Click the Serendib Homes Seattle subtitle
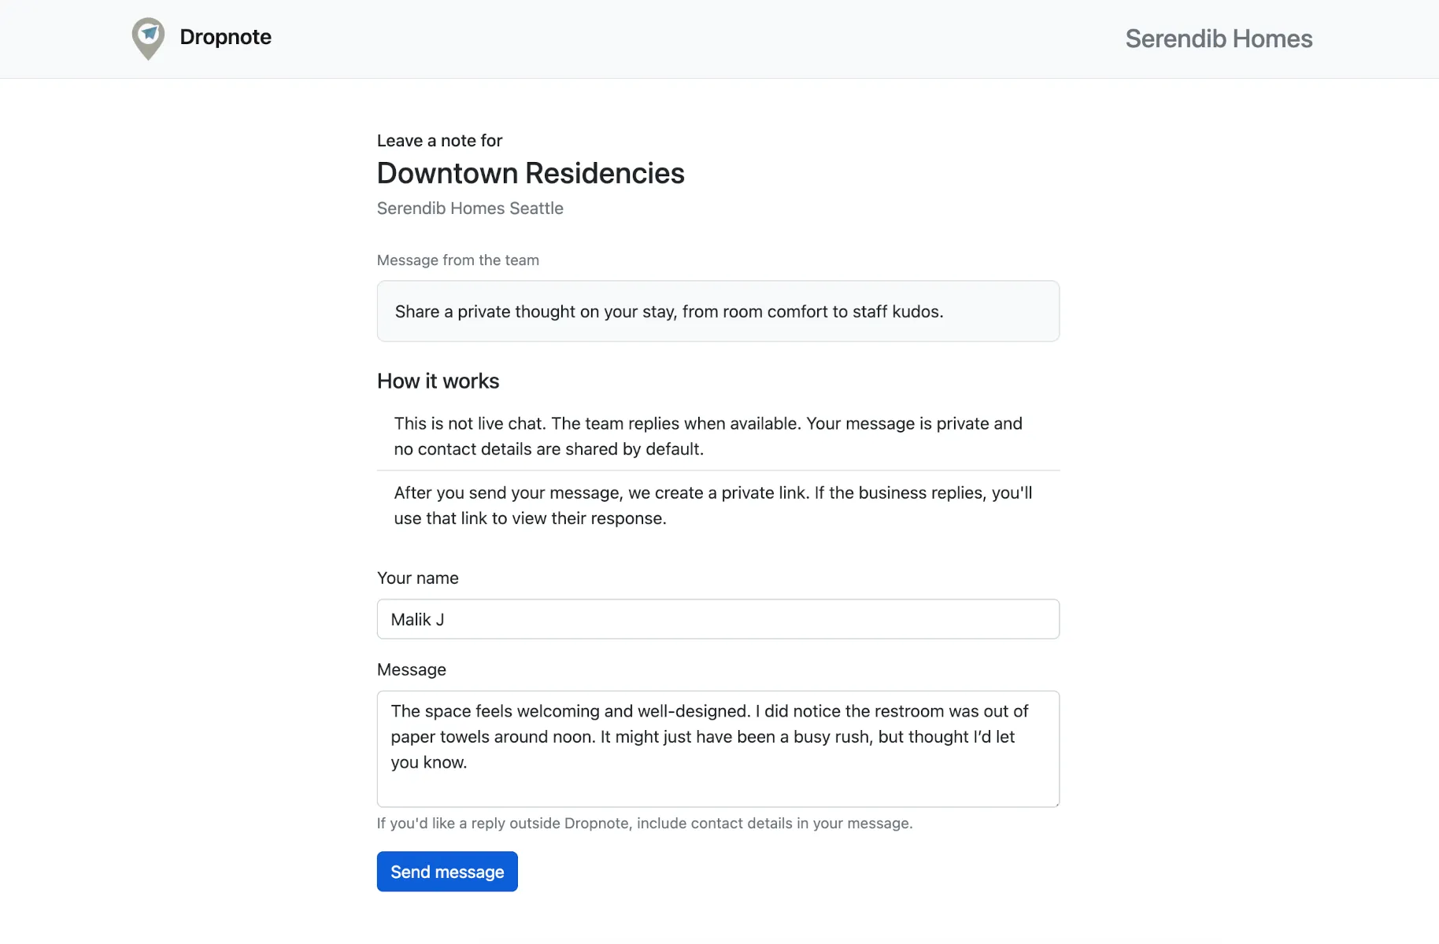 coord(469,208)
